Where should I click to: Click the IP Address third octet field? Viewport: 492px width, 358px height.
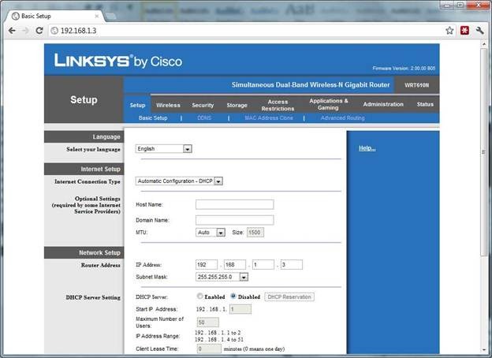pyautogui.click(x=263, y=264)
